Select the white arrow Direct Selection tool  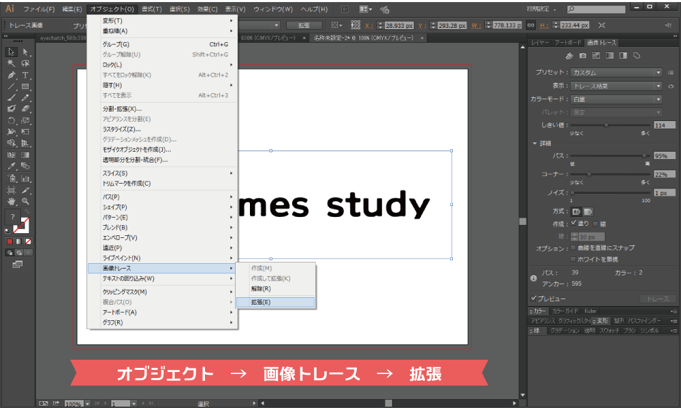[25, 52]
